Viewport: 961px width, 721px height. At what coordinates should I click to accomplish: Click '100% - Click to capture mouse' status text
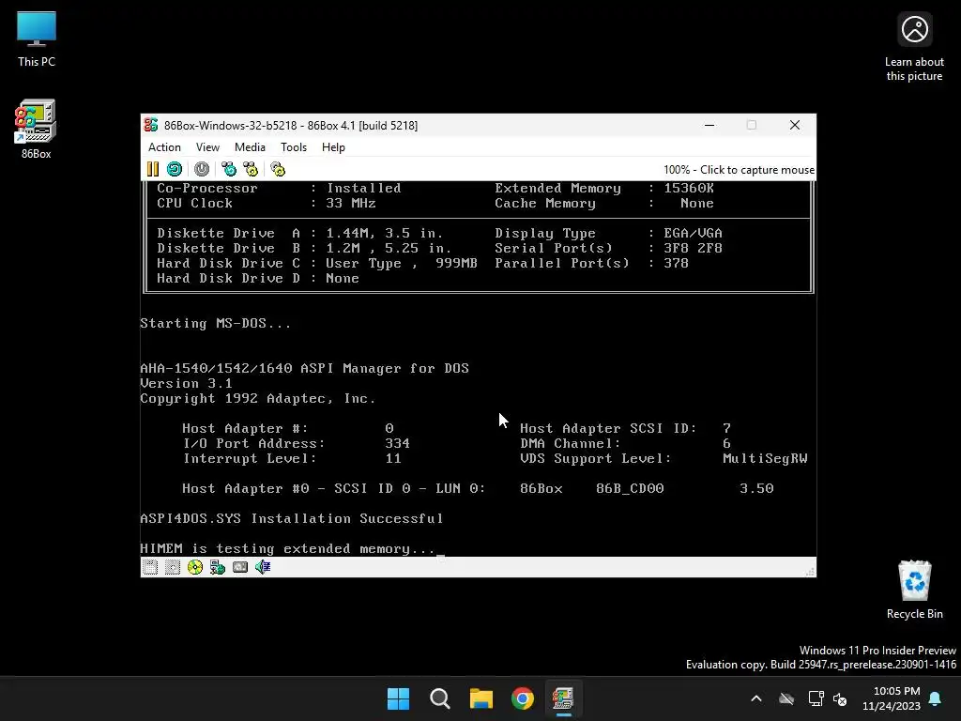pyautogui.click(x=739, y=170)
